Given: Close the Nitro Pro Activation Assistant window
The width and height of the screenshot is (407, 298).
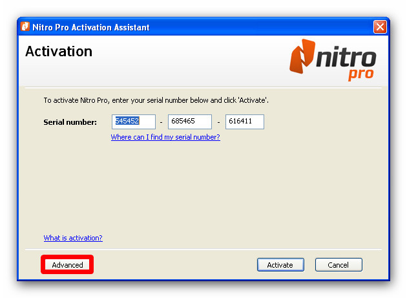Looking at the screenshot, I should 380,27.
